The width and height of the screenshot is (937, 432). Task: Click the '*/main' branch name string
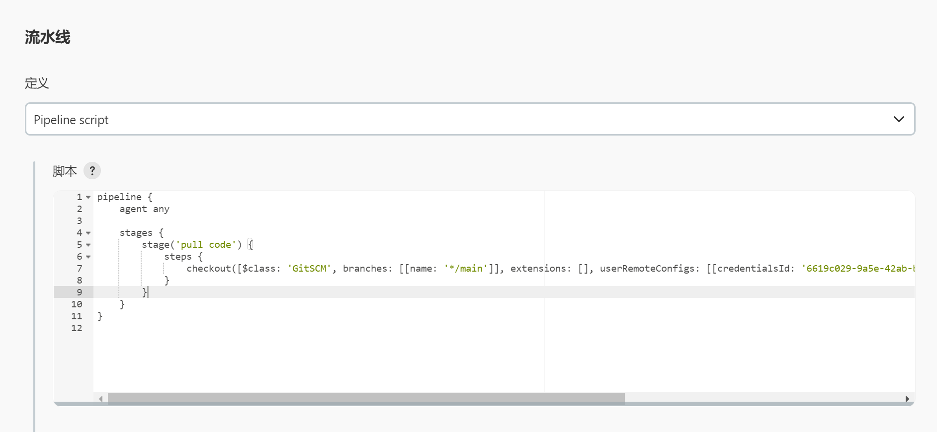coord(466,269)
